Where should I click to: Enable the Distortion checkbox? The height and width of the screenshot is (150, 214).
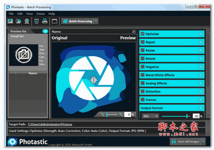pyautogui.click(x=142, y=91)
